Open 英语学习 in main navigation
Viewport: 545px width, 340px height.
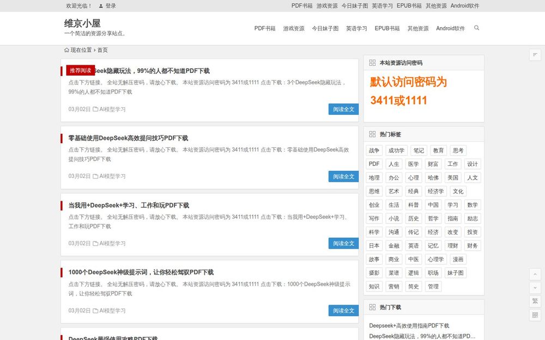356,28
